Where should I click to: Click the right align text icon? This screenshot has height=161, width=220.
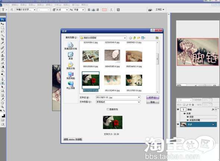pyautogui.click(x=97, y=10)
